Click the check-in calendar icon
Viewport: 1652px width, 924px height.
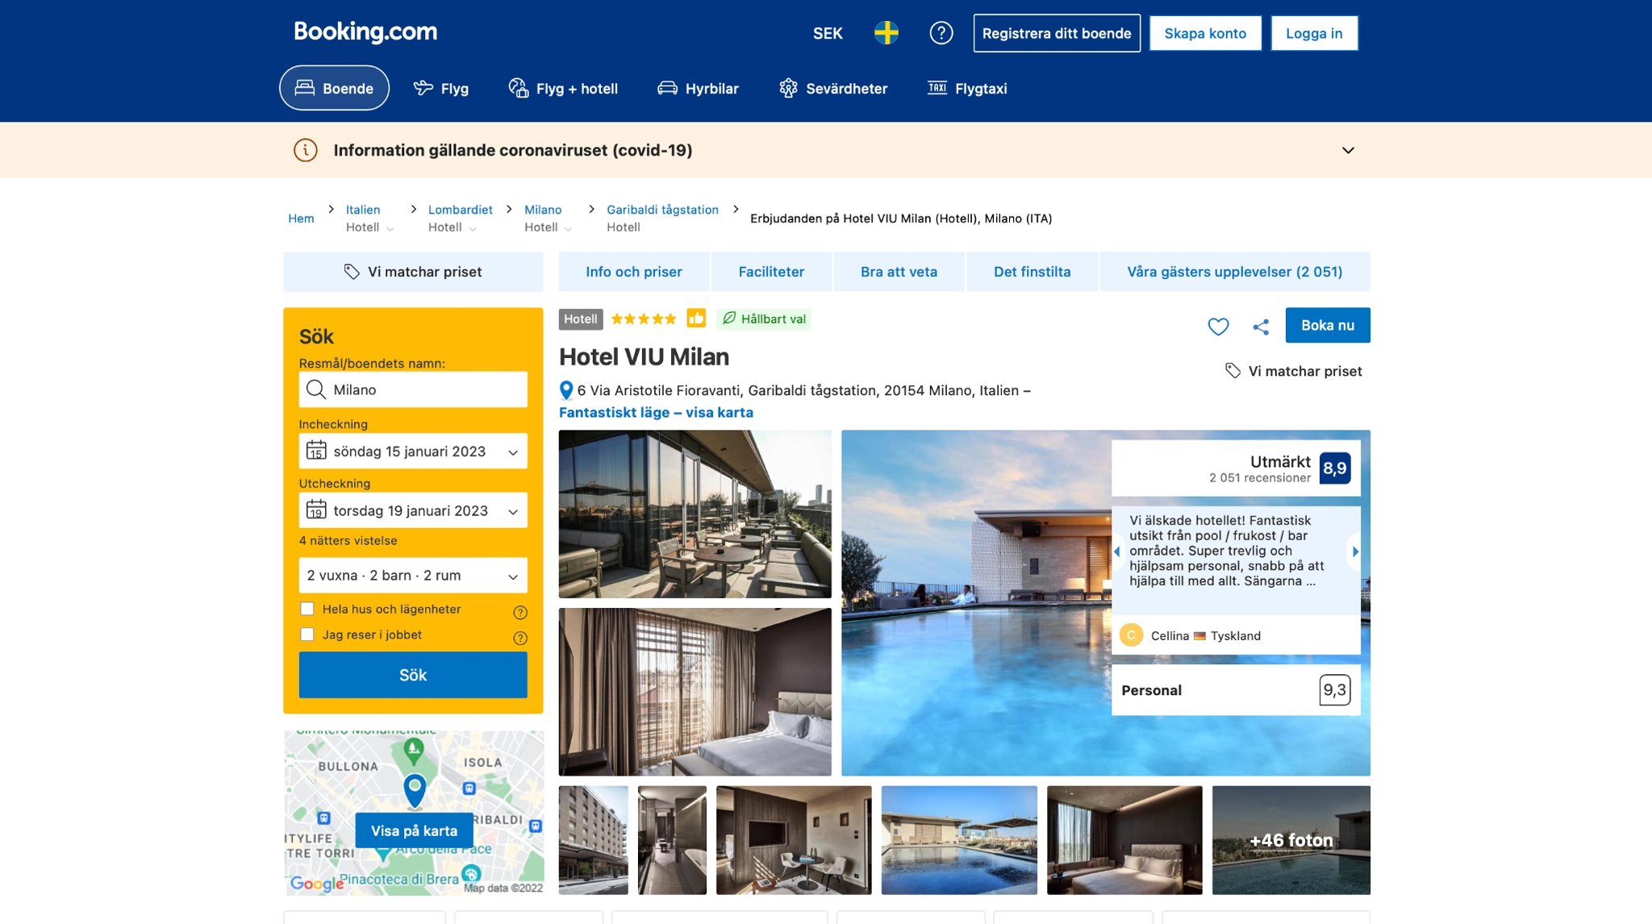(x=316, y=450)
